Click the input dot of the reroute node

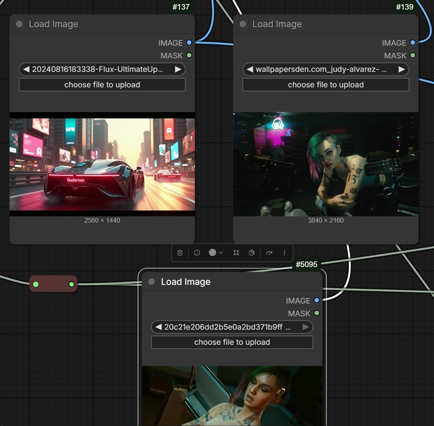[36, 284]
